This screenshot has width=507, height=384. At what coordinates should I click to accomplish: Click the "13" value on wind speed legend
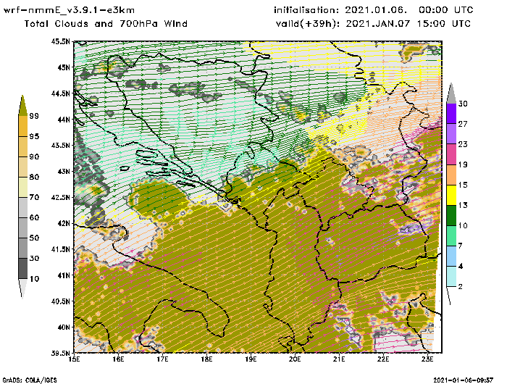point(463,205)
